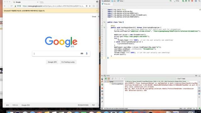
Task: Bookmark this page with the star icon
Action: [x=90, y=6]
